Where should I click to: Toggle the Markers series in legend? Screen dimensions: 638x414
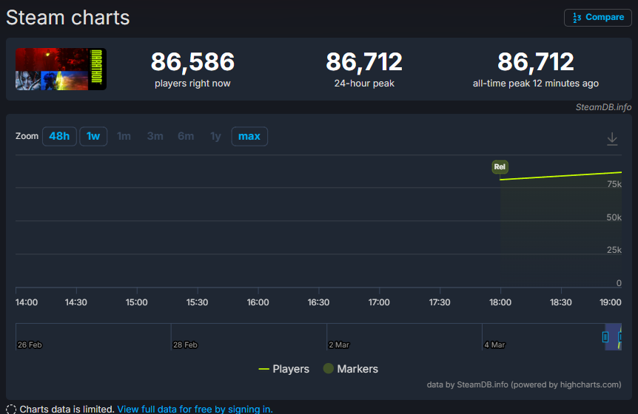coord(351,369)
